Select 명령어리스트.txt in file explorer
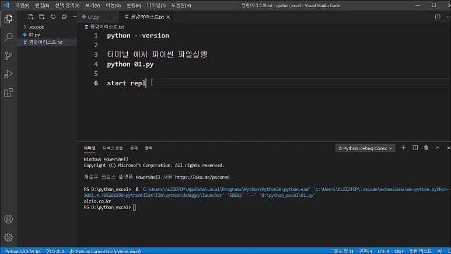 [x=46, y=42]
